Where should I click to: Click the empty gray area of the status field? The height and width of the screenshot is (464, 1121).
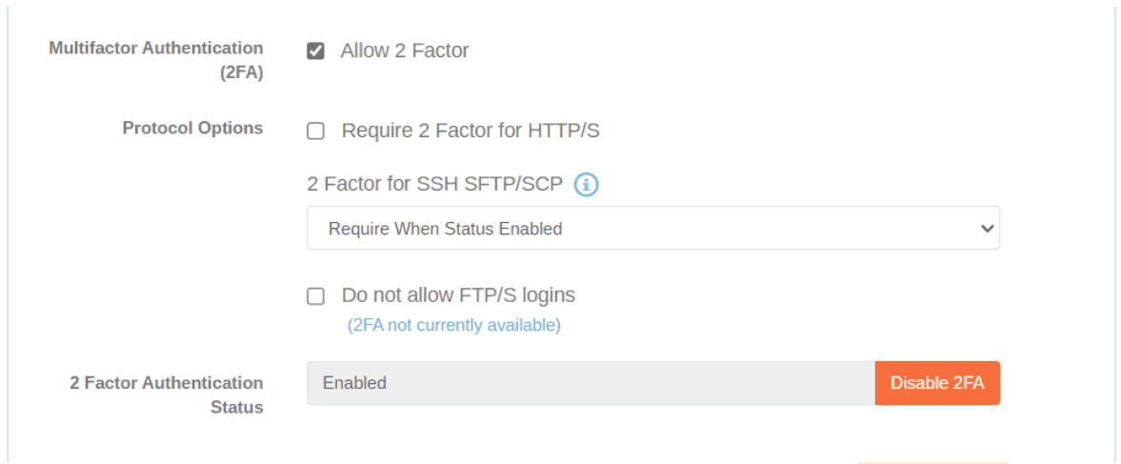[x=629, y=383]
